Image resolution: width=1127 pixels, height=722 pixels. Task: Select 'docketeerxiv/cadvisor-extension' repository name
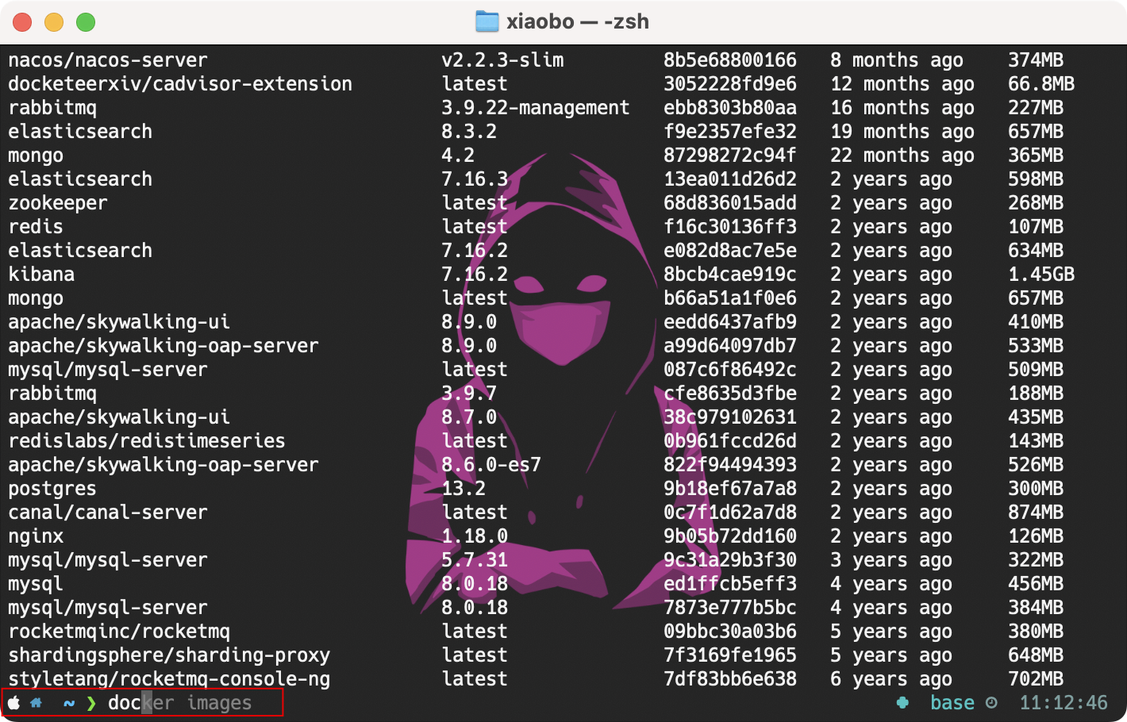click(x=180, y=84)
